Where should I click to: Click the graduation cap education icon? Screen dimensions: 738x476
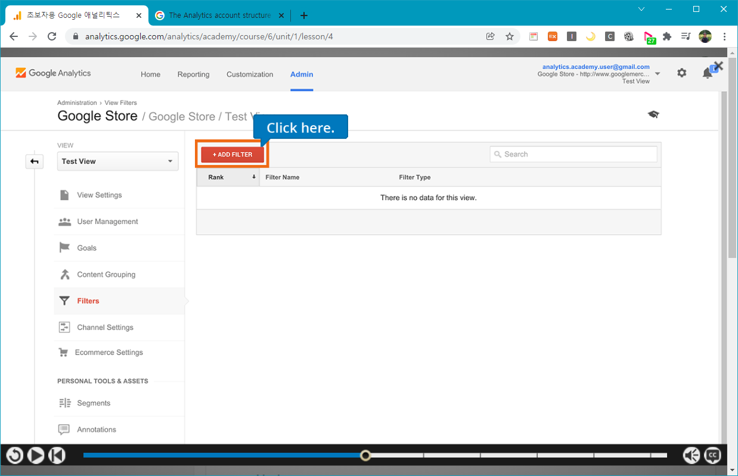pyautogui.click(x=653, y=114)
